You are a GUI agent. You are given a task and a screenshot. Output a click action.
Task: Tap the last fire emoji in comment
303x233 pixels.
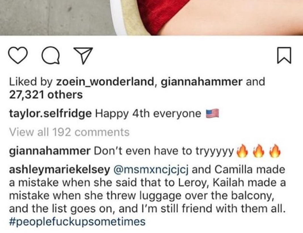pos(275,151)
